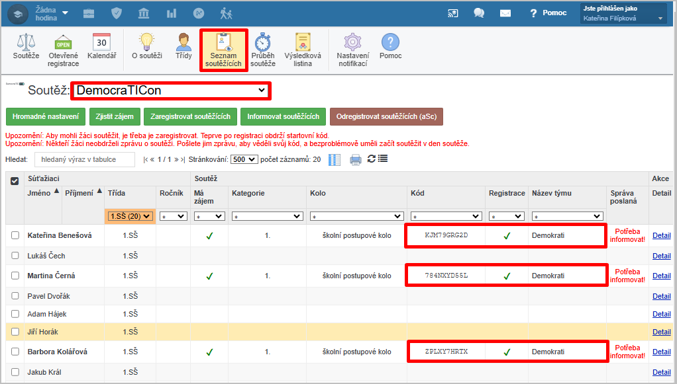The height and width of the screenshot is (384, 677).
Task: Click the walking people icon in top bar
Action: (227, 13)
